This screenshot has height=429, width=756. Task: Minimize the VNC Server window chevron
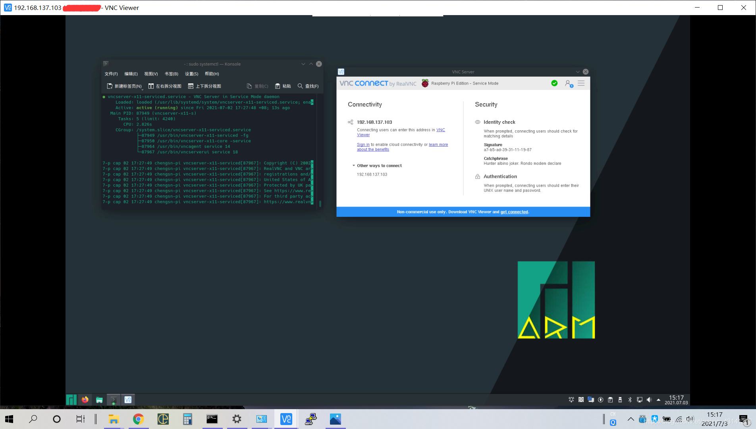(578, 72)
